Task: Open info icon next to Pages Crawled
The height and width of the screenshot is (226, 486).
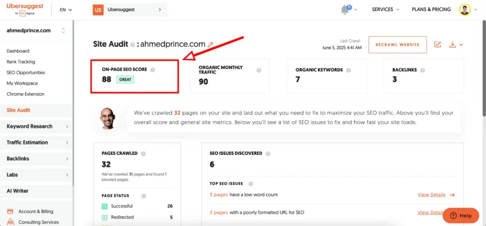Action: coord(143,154)
